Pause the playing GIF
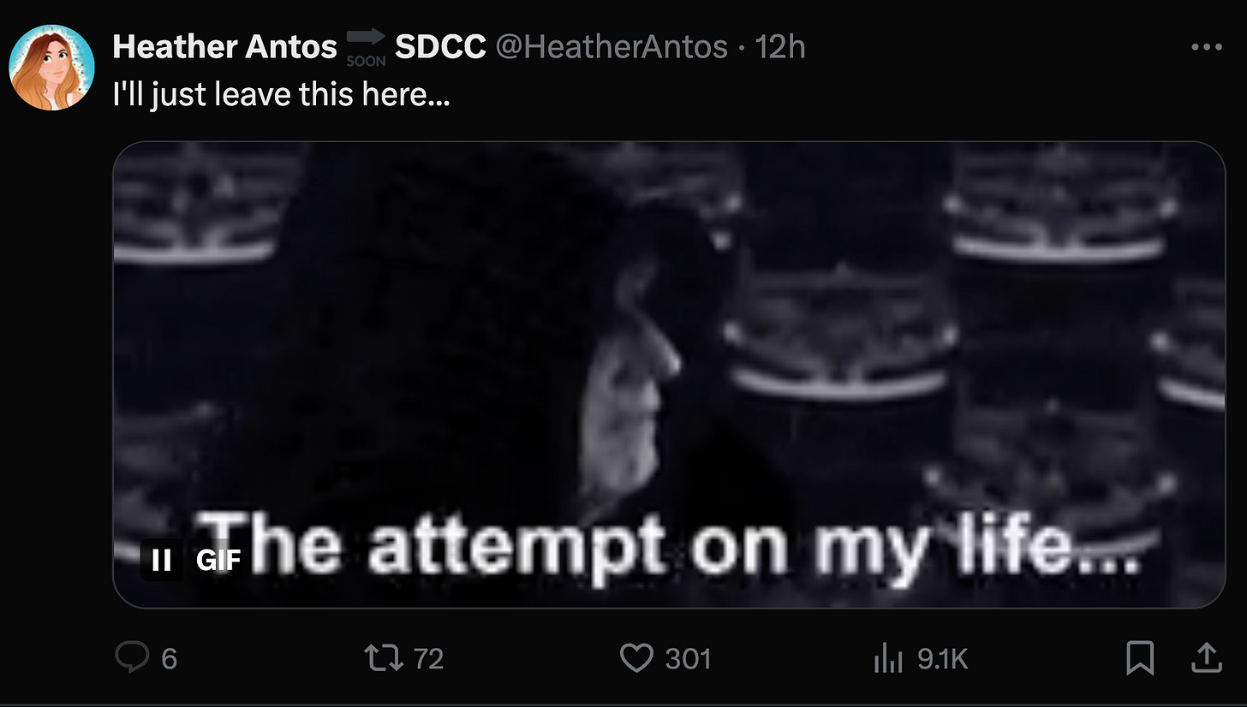 coord(161,561)
